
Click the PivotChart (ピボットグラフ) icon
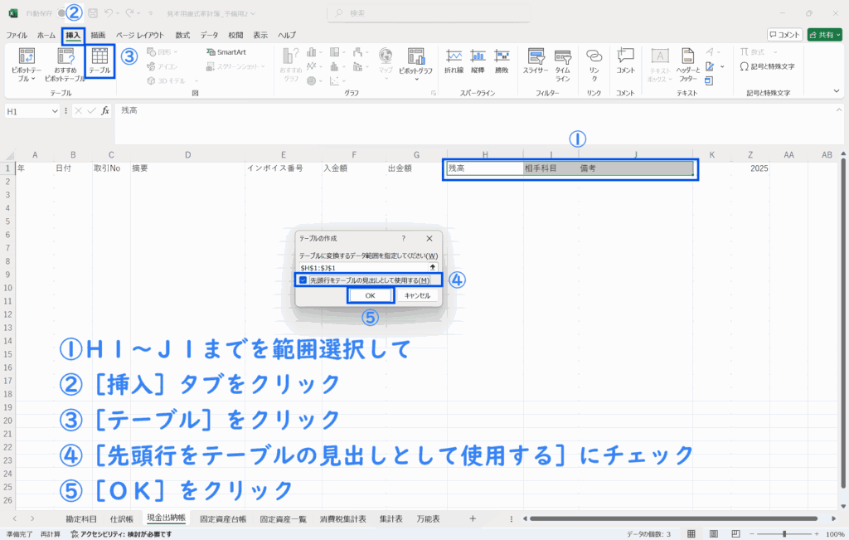[x=416, y=56]
